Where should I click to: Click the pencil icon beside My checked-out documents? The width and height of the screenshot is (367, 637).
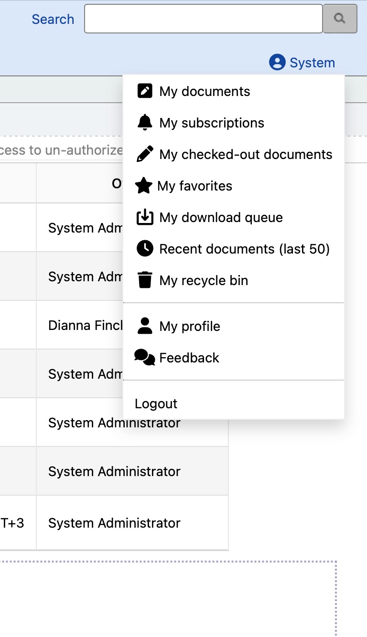144,154
